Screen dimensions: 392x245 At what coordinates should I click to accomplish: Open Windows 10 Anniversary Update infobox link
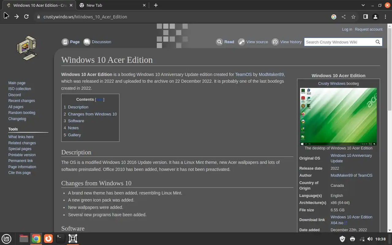click(x=351, y=158)
